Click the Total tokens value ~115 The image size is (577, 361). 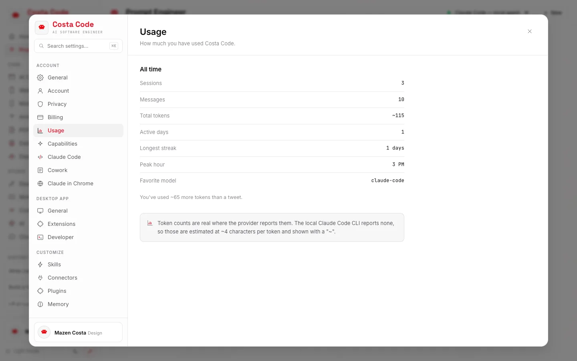click(398, 116)
